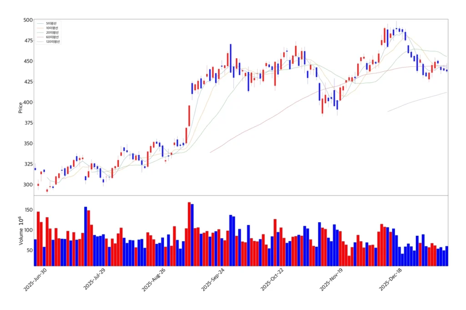The image size is (466, 310).
Task: Click the 300 price axis tick label
Action: point(28,185)
